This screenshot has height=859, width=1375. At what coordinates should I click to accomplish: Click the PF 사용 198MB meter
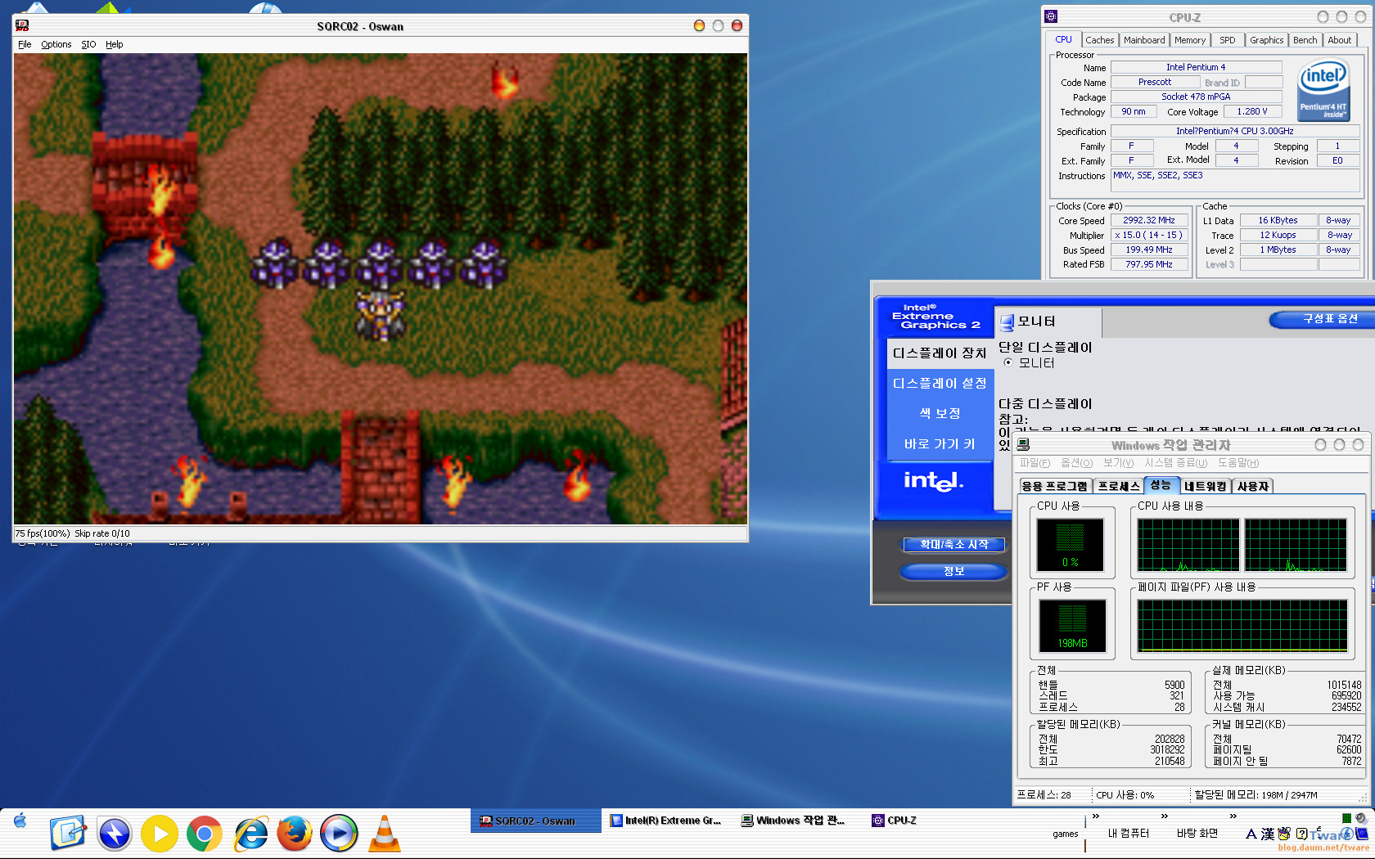(x=1072, y=625)
